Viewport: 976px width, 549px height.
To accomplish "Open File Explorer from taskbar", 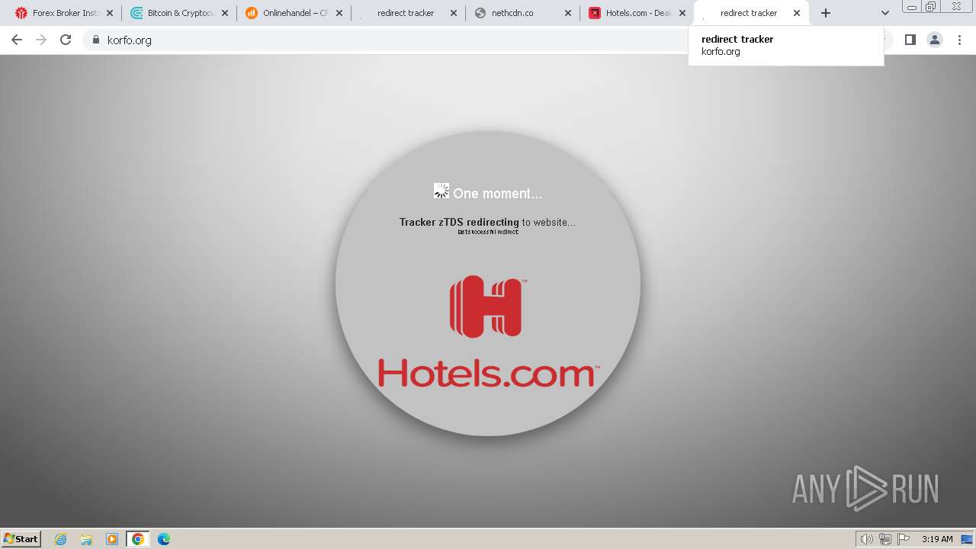I will point(86,539).
